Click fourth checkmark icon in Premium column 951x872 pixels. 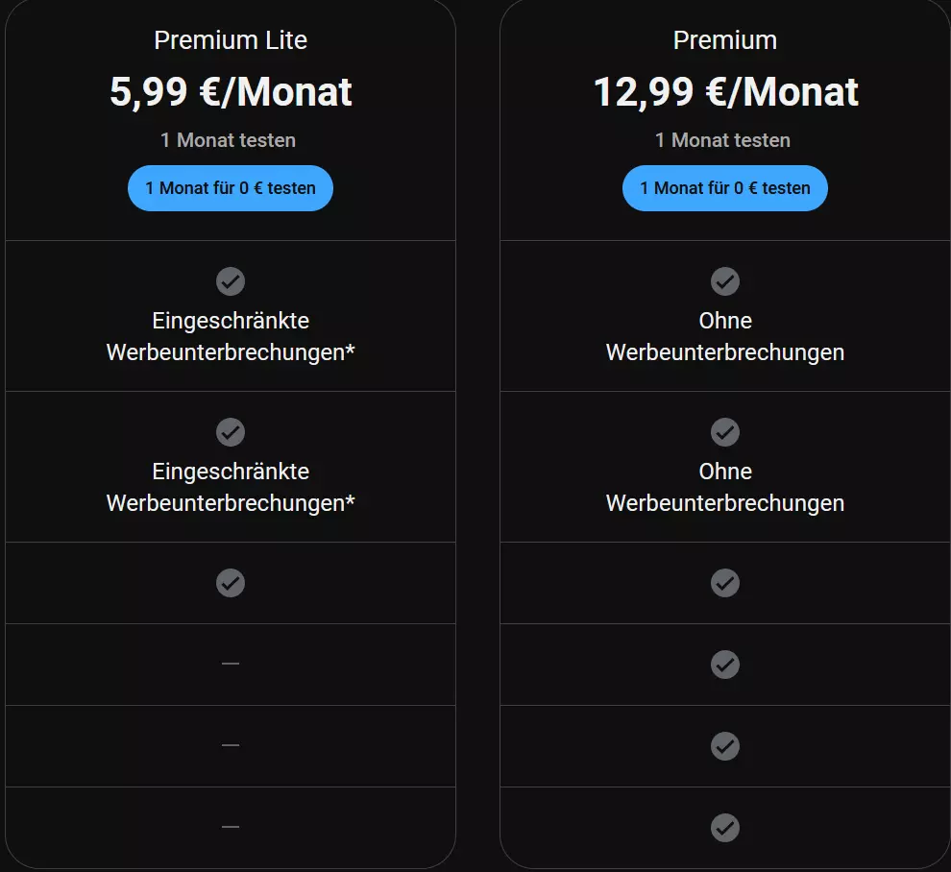[x=724, y=665]
